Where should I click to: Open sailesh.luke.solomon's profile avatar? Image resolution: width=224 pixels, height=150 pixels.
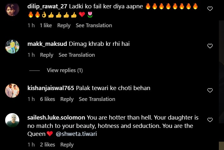pyautogui.click(x=12, y=120)
